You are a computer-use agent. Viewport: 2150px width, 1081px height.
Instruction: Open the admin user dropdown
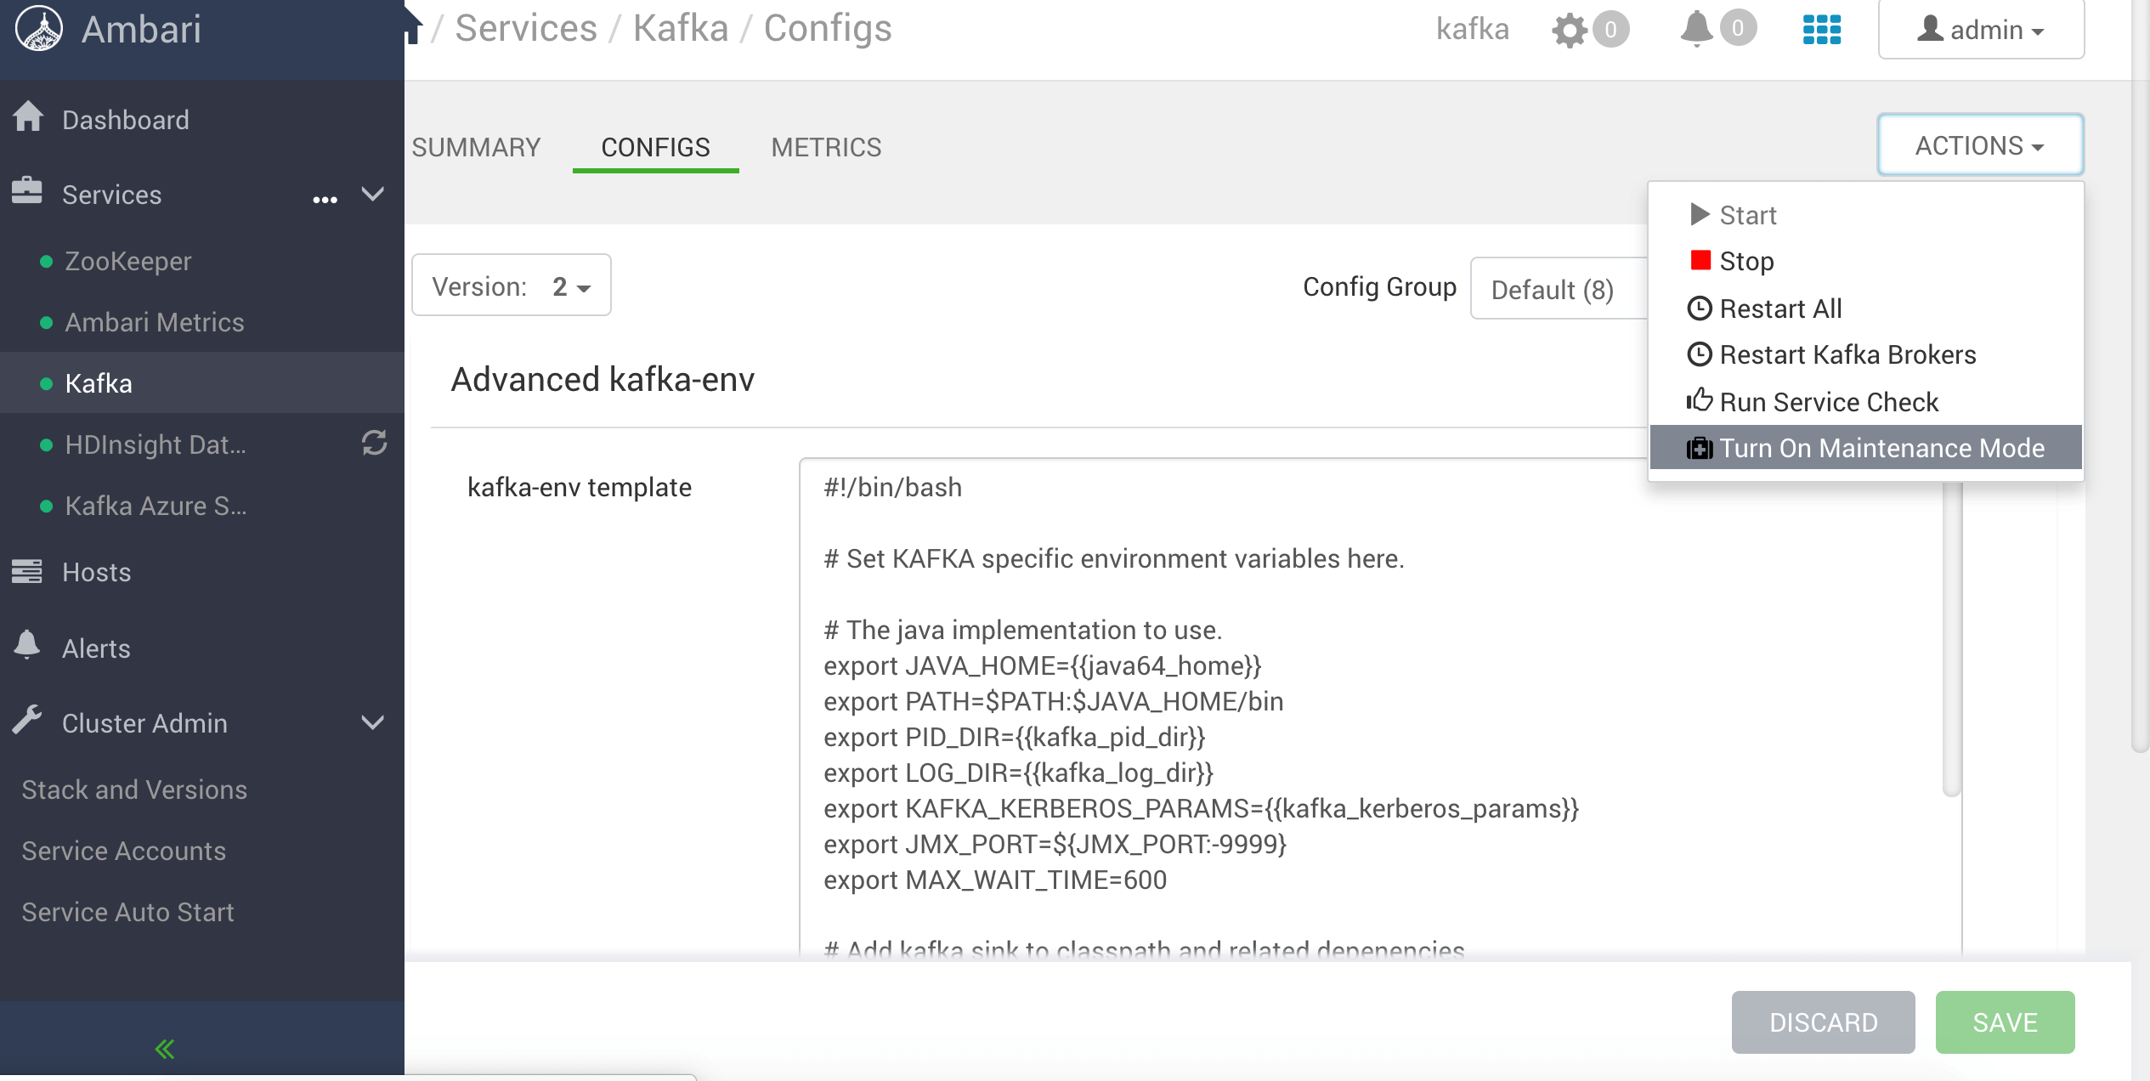tap(1981, 29)
